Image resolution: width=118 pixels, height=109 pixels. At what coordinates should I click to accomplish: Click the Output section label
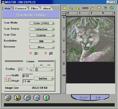(x=30, y=61)
